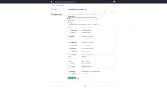Viewport: 167px width, 93px height.
Task: Check the admin:gpg_key scope checkbox
Action: (69, 71)
